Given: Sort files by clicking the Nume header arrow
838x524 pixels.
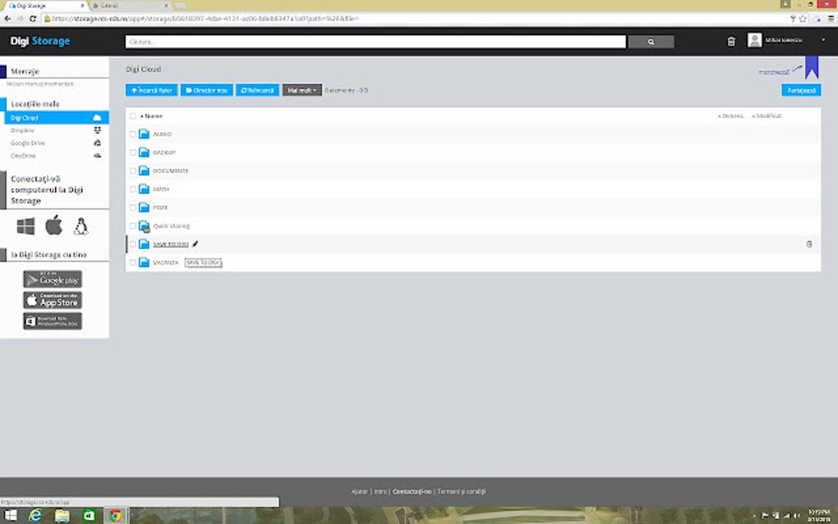Looking at the screenshot, I should point(150,116).
